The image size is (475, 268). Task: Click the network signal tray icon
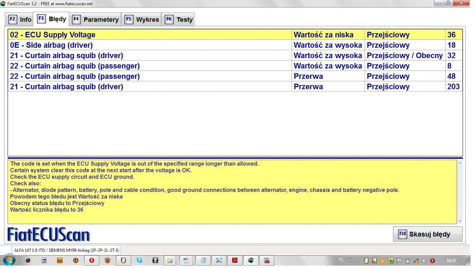(x=416, y=261)
